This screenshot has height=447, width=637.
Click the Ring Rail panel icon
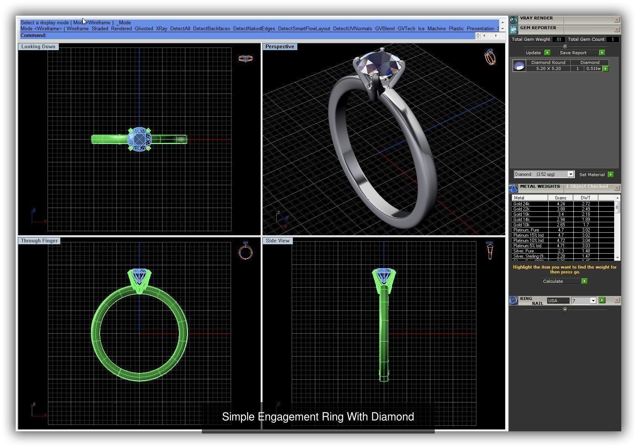513,300
